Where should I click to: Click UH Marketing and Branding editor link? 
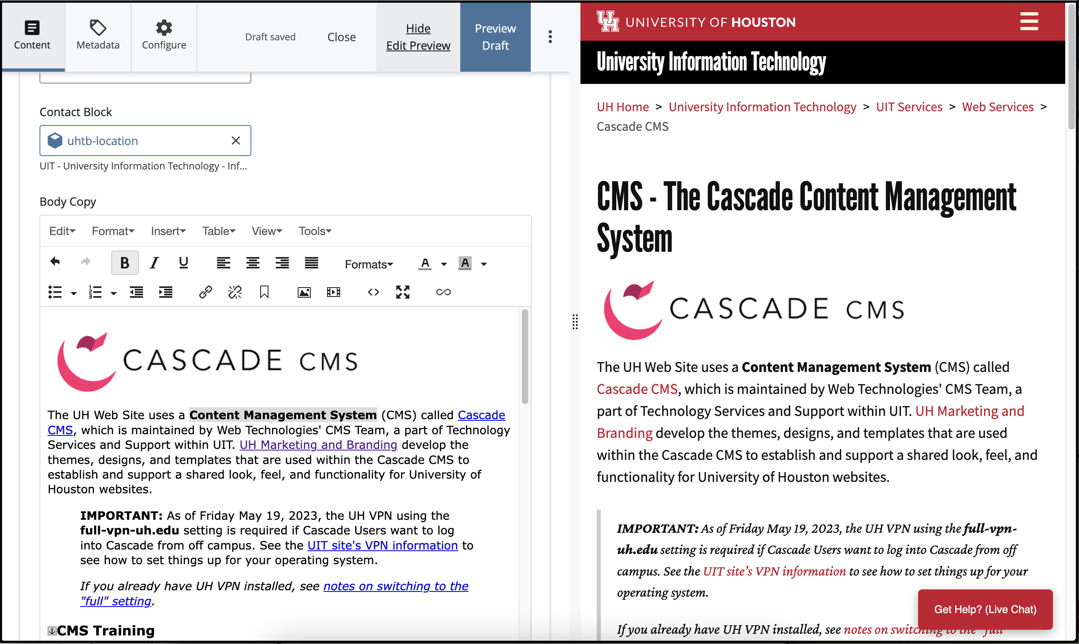pyautogui.click(x=318, y=445)
